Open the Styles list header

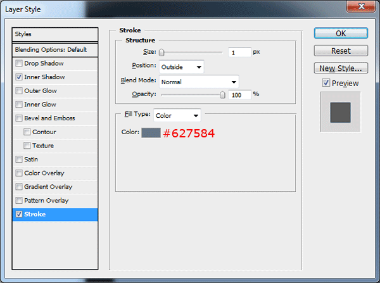[x=56, y=34]
